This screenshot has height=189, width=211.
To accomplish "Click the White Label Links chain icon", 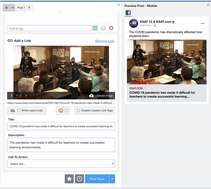I will coord(13,110).
